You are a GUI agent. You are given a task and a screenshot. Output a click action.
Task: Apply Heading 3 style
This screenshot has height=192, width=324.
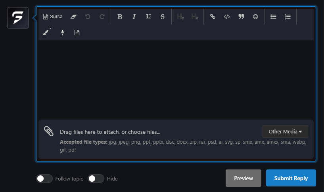pos(195,17)
